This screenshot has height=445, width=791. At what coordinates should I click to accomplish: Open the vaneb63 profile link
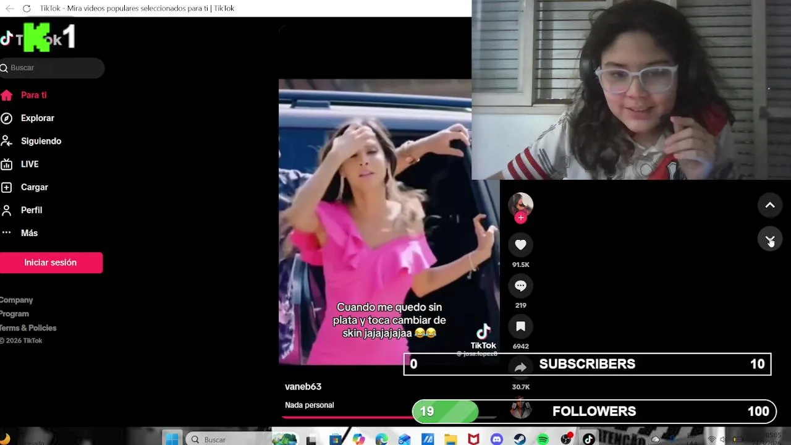click(303, 387)
